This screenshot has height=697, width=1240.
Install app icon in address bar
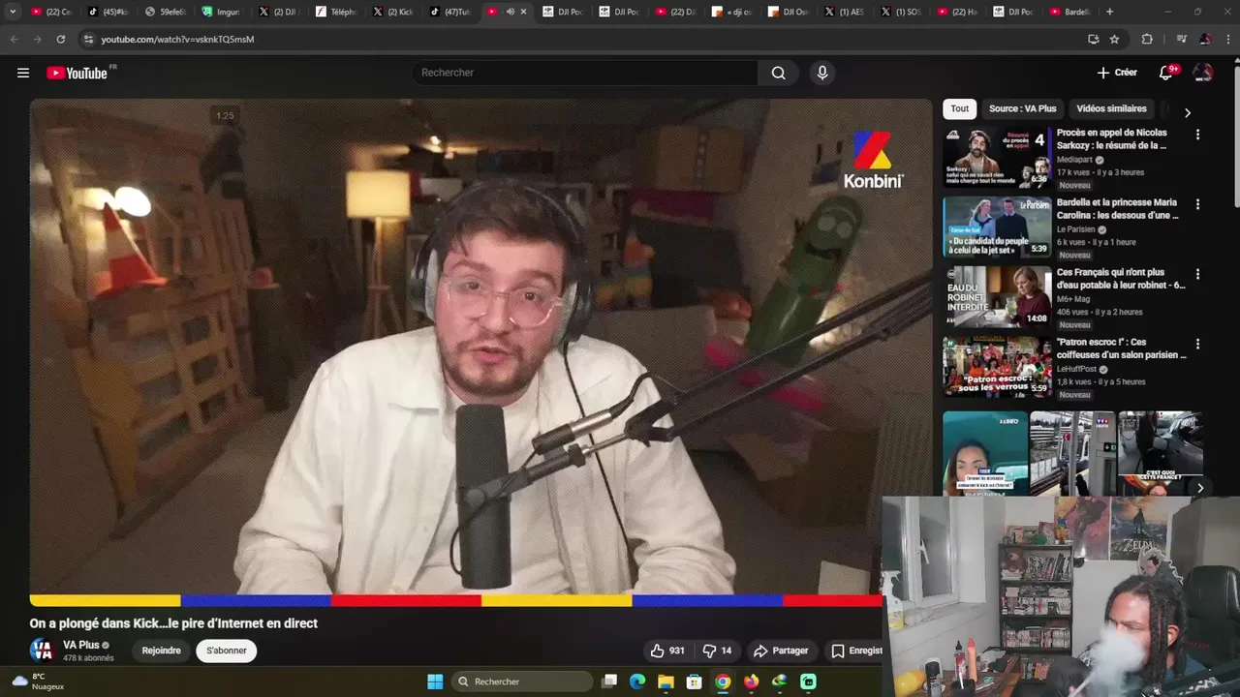click(1093, 39)
